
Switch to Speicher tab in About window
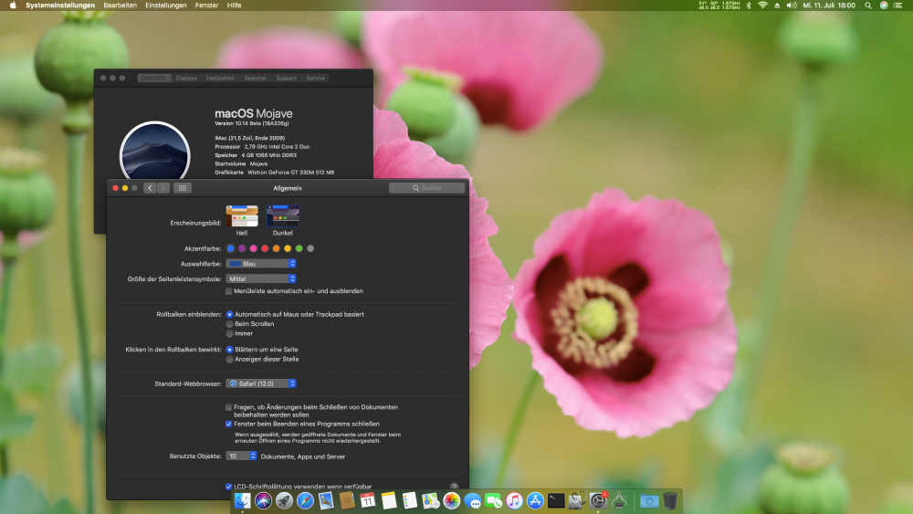point(255,78)
